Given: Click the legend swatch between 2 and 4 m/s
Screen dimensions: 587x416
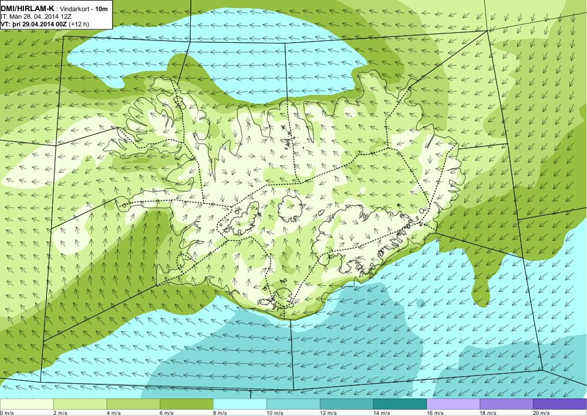Looking at the screenshot, I should coord(80,404).
